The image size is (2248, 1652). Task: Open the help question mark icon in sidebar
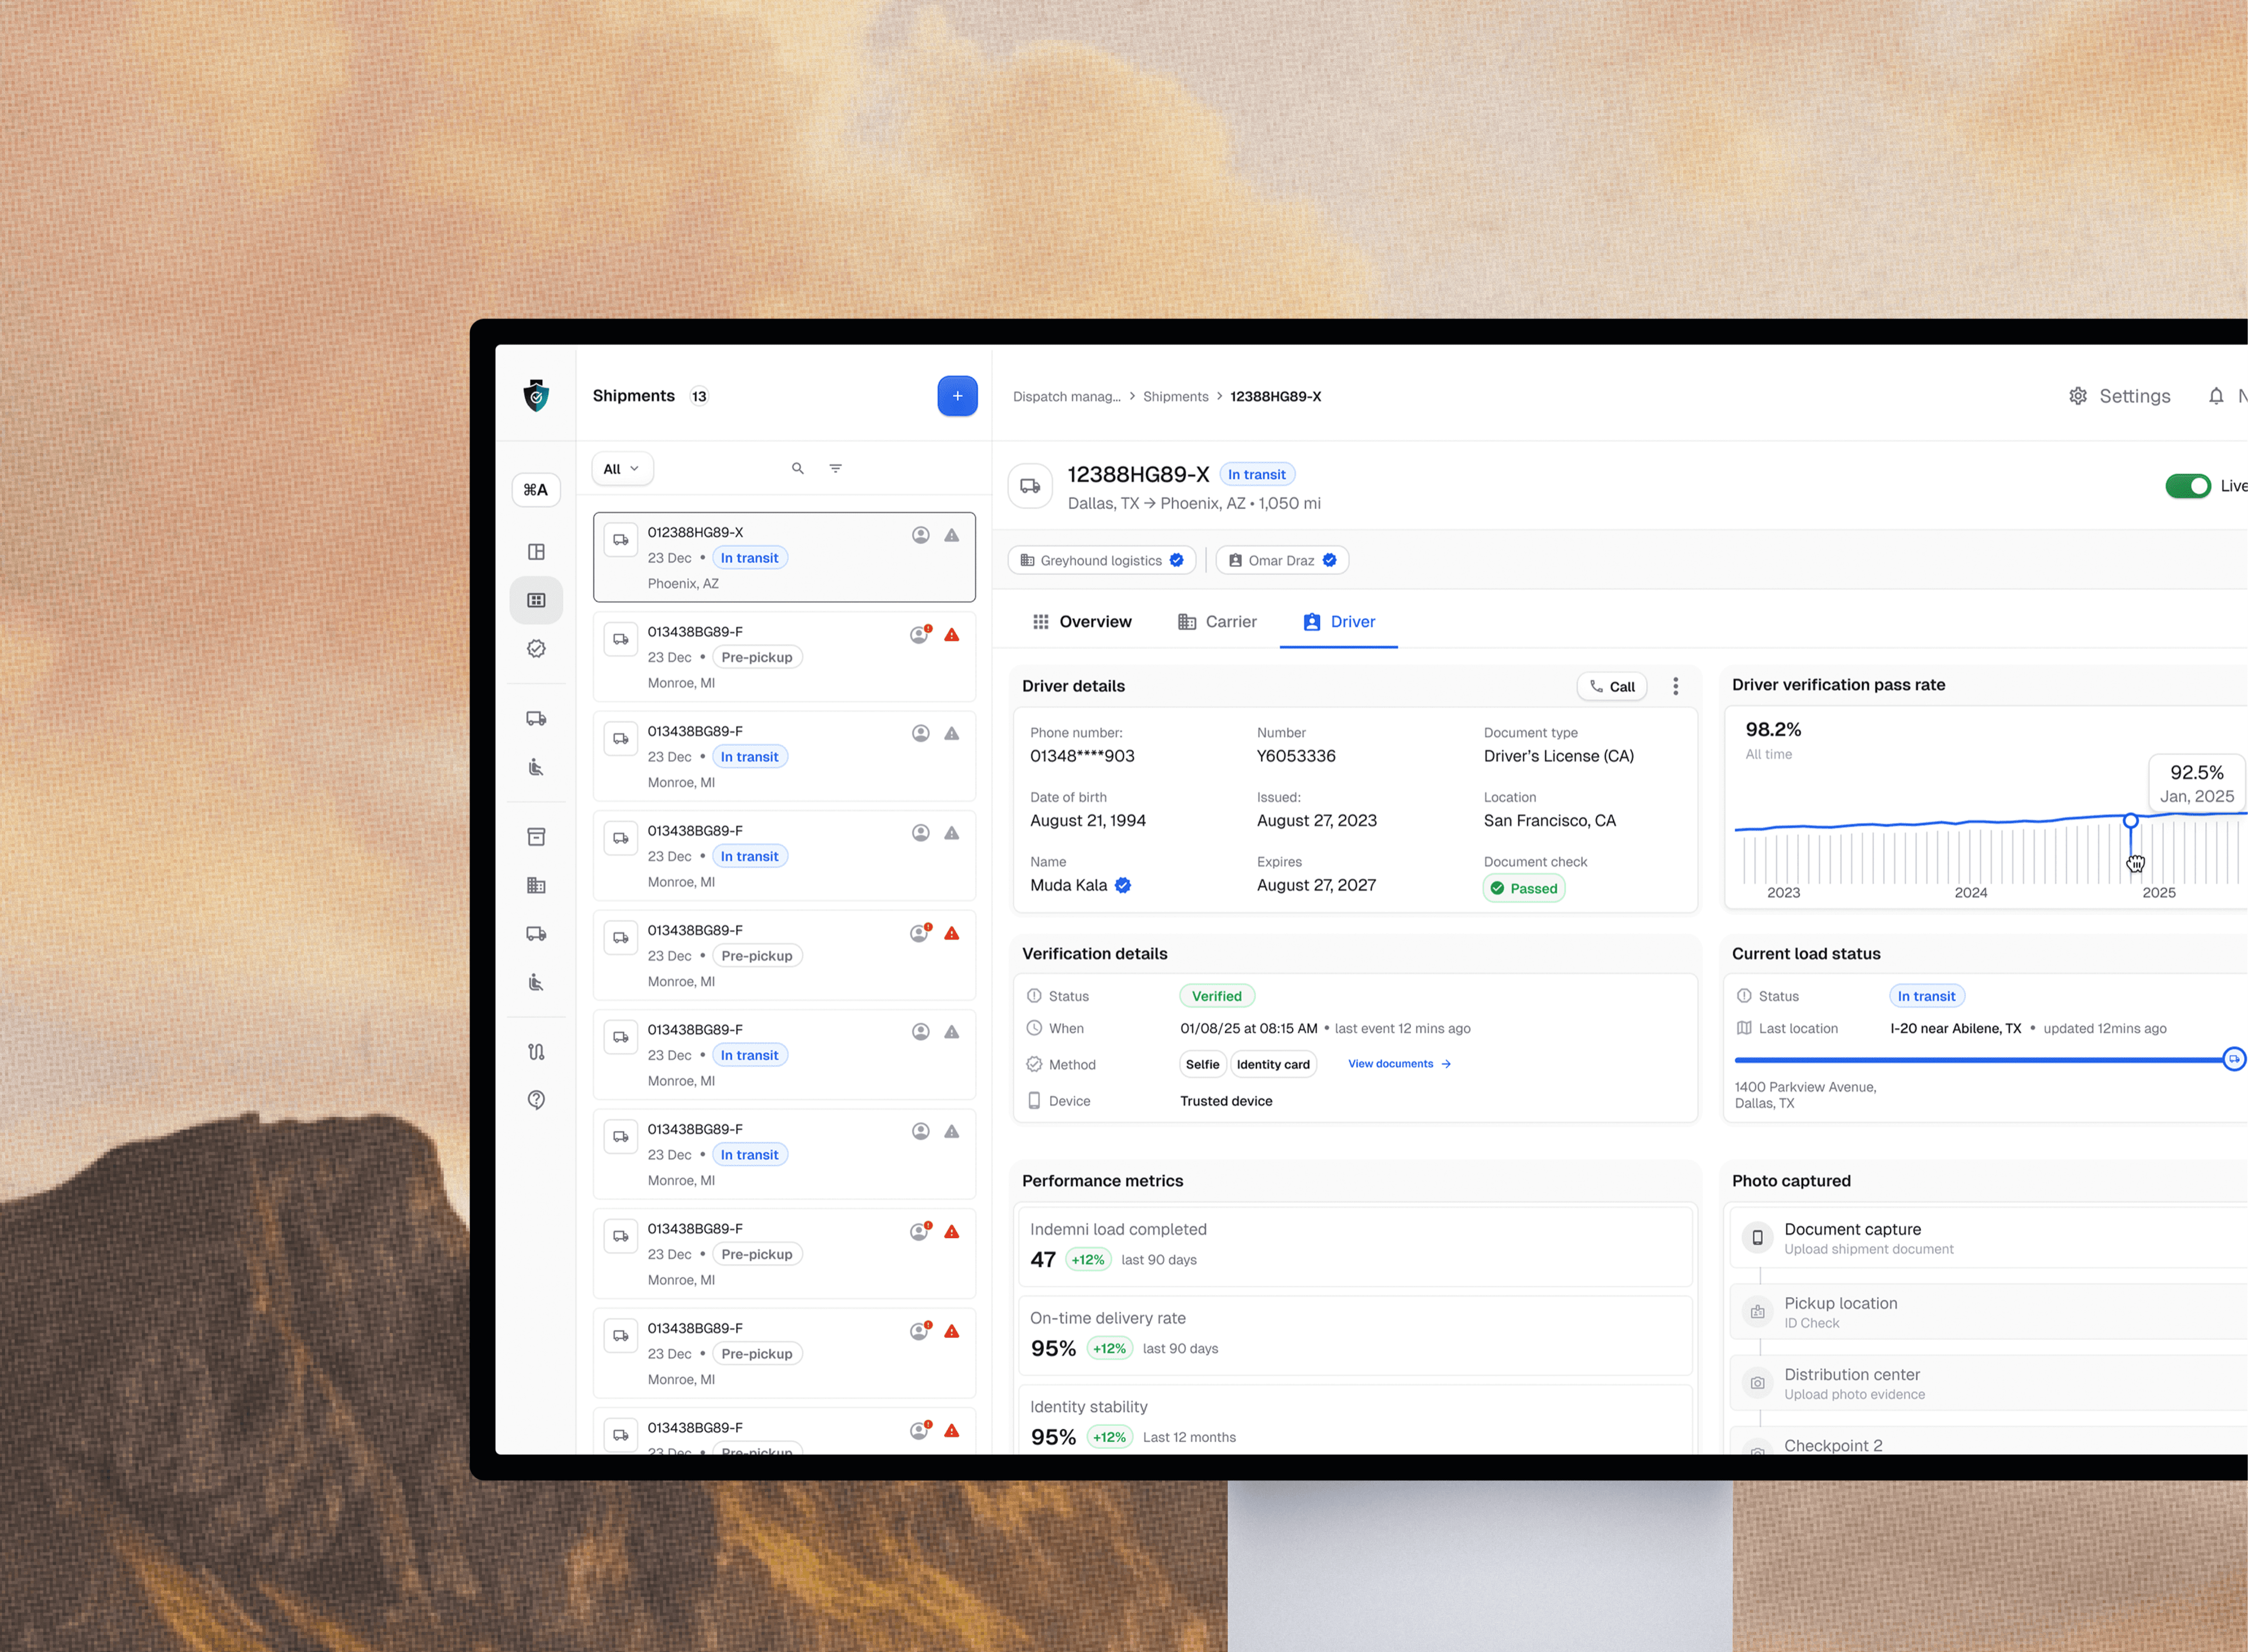coord(536,1100)
